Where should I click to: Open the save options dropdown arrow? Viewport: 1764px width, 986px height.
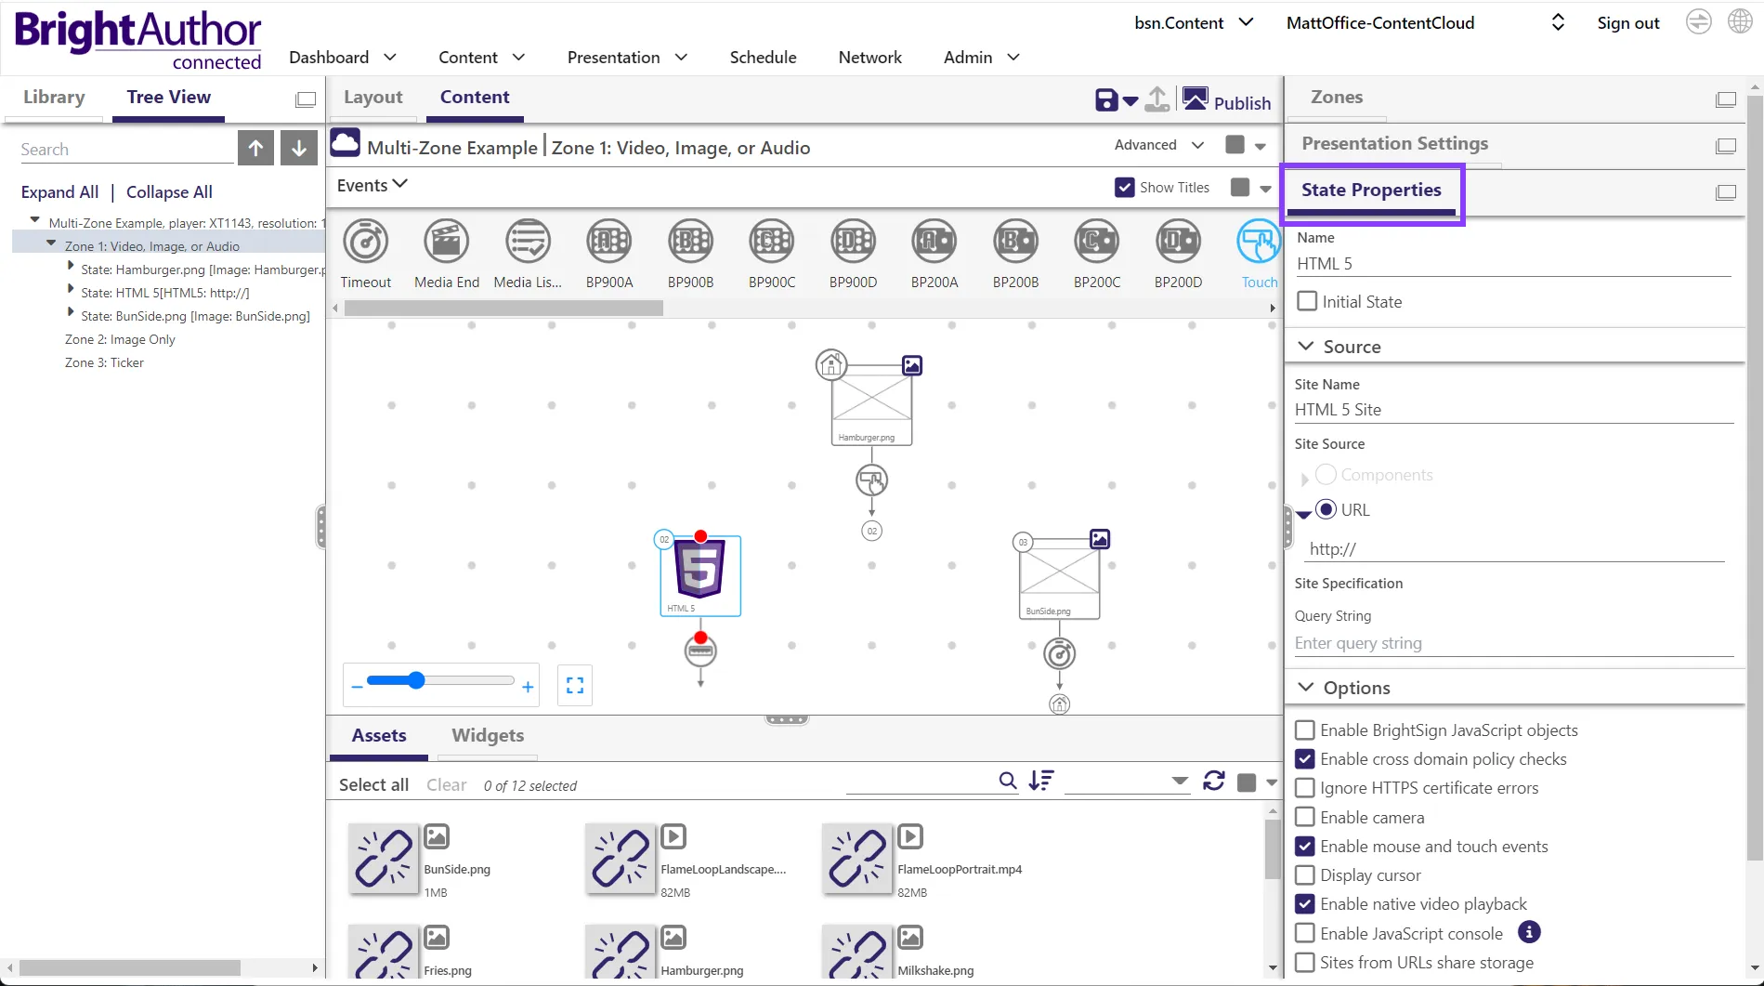coord(1130,101)
